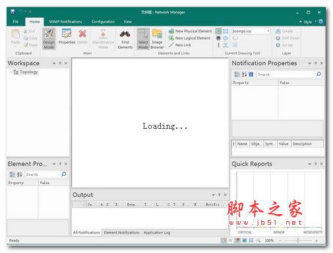Sort Notification Properties alphabetically
The height and width of the screenshot is (253, 333).
click(244, 75)
